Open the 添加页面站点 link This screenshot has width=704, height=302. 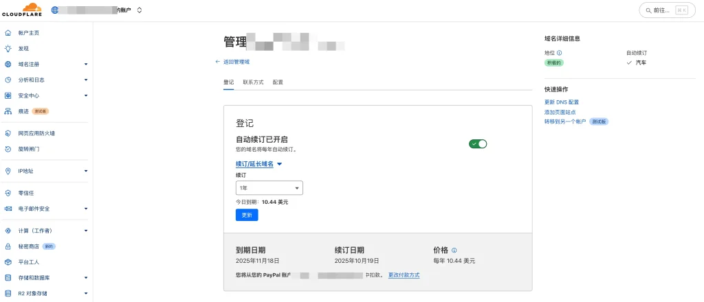[560, 112]
